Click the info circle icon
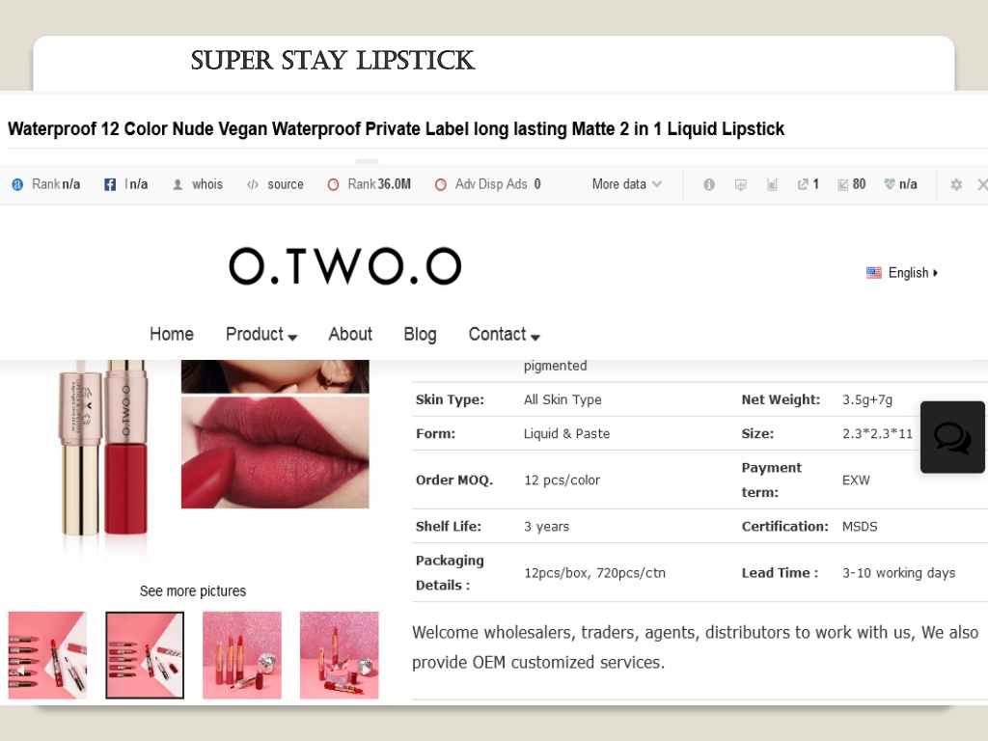Image resolution: width=988 pixels, height=741 pixels. [709, 184]
